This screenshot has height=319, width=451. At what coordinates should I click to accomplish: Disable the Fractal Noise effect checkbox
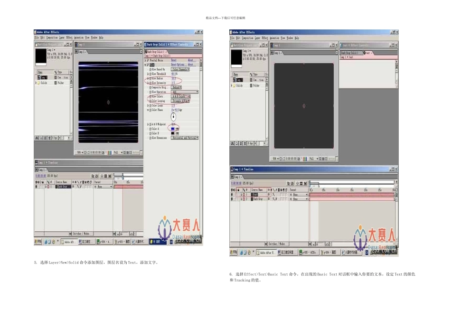tap(147, 60)
